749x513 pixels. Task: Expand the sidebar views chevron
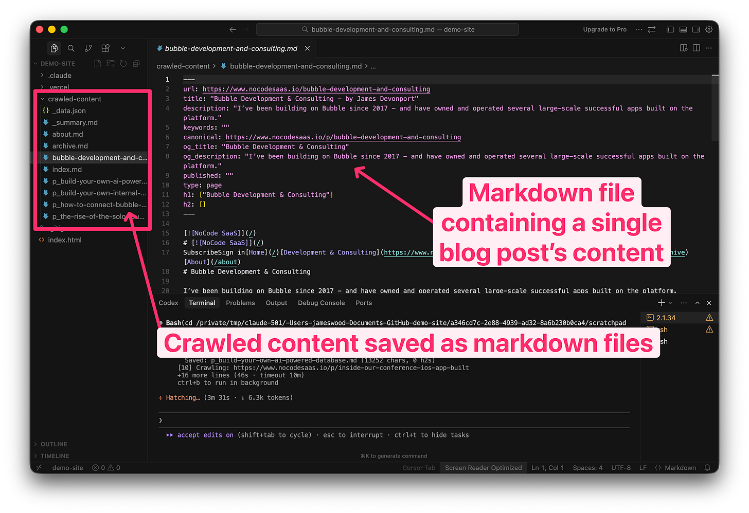coord(122,48)
